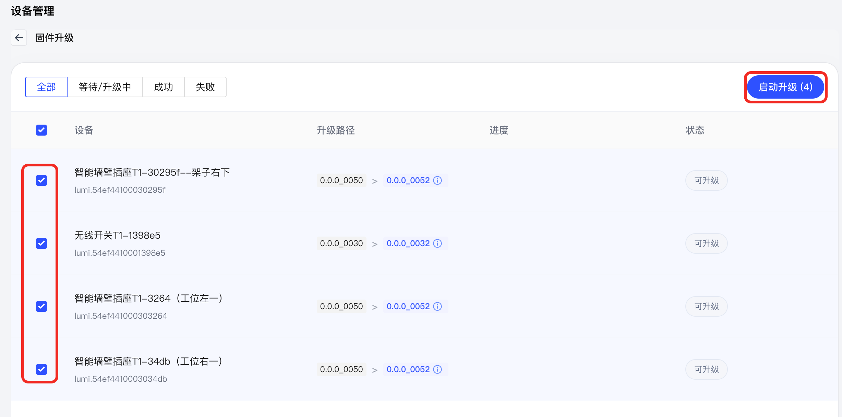Open target version 0.0.0_0052 for 智能墙壁插座T1-3264
The height and width of the screenshot is (417, 842).
pyautogui.click(x=408, y=306)
